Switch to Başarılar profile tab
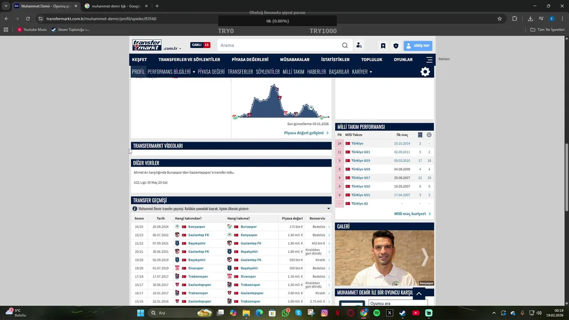 (339, 72)
